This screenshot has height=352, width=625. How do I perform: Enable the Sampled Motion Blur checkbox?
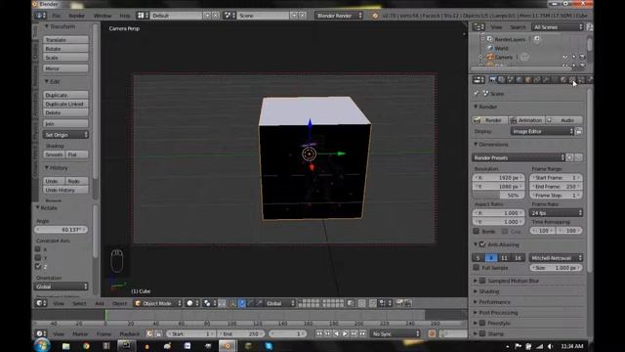(482, 281)
